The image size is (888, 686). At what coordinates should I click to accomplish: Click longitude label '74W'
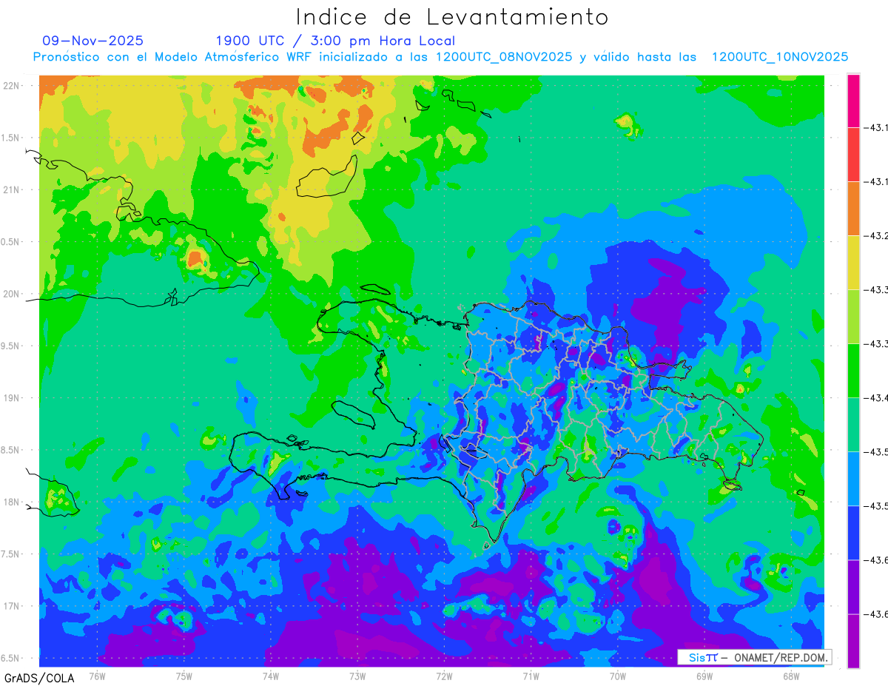(x=271, y=676)
